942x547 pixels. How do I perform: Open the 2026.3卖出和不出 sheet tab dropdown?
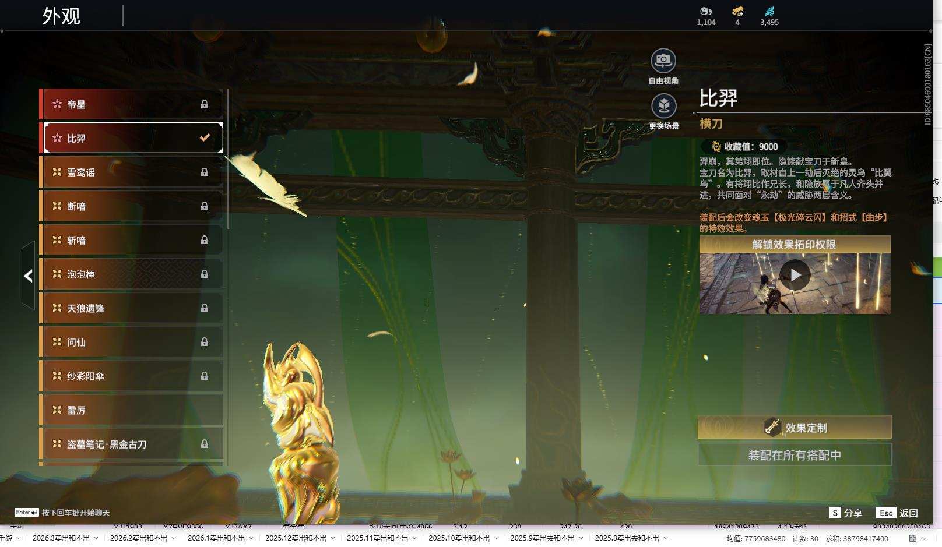click(x=96, y=538)
